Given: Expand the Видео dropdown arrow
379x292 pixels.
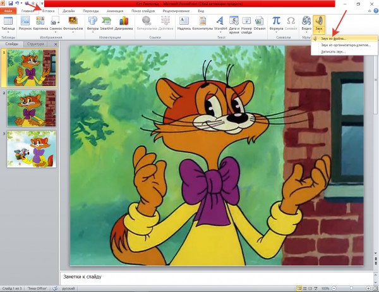Looking at the screenshot, I should [306, 32].
